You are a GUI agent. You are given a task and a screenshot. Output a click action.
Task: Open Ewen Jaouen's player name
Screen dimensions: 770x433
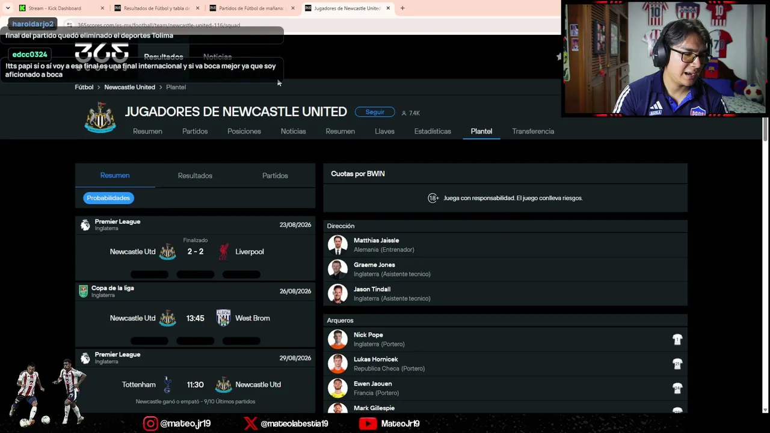point(373,384)
